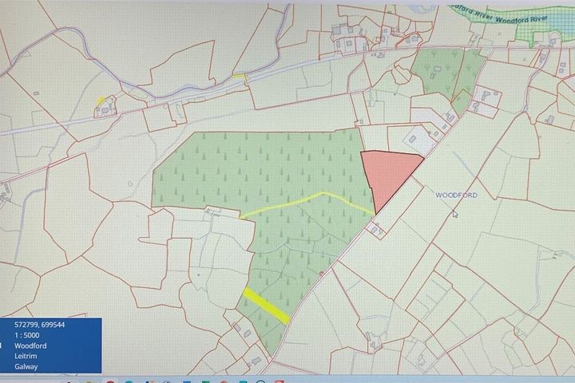
Task: Select Woodford in the blue info panel
Action: [x=30, y=346]
